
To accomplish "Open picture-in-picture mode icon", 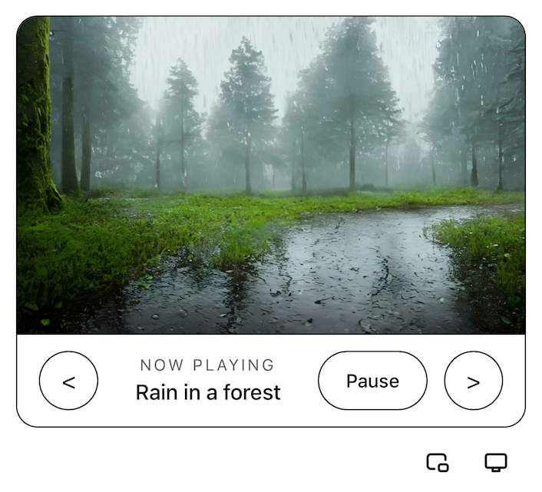I will (438, 462).
